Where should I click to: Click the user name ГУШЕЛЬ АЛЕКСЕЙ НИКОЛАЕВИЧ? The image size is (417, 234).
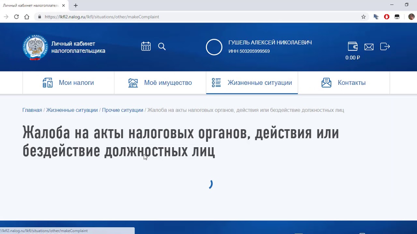click(270, 43)
